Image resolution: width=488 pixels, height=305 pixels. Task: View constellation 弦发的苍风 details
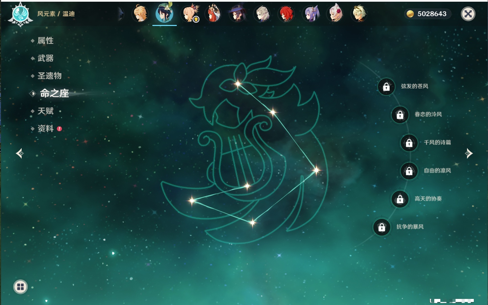[x=414, y=86]
